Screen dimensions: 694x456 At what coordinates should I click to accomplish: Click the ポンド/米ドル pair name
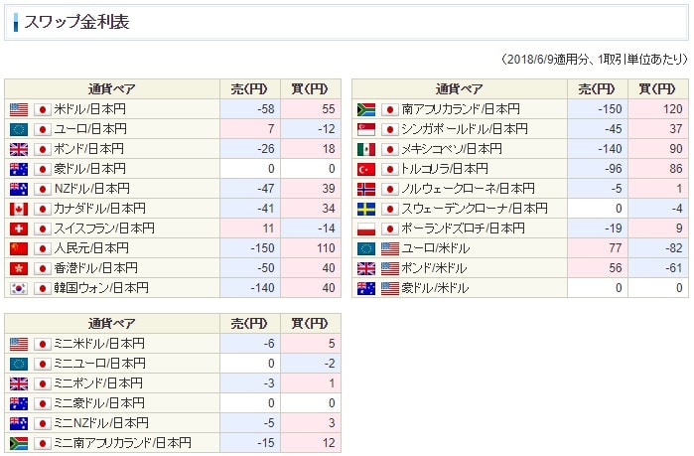(434, 268)
